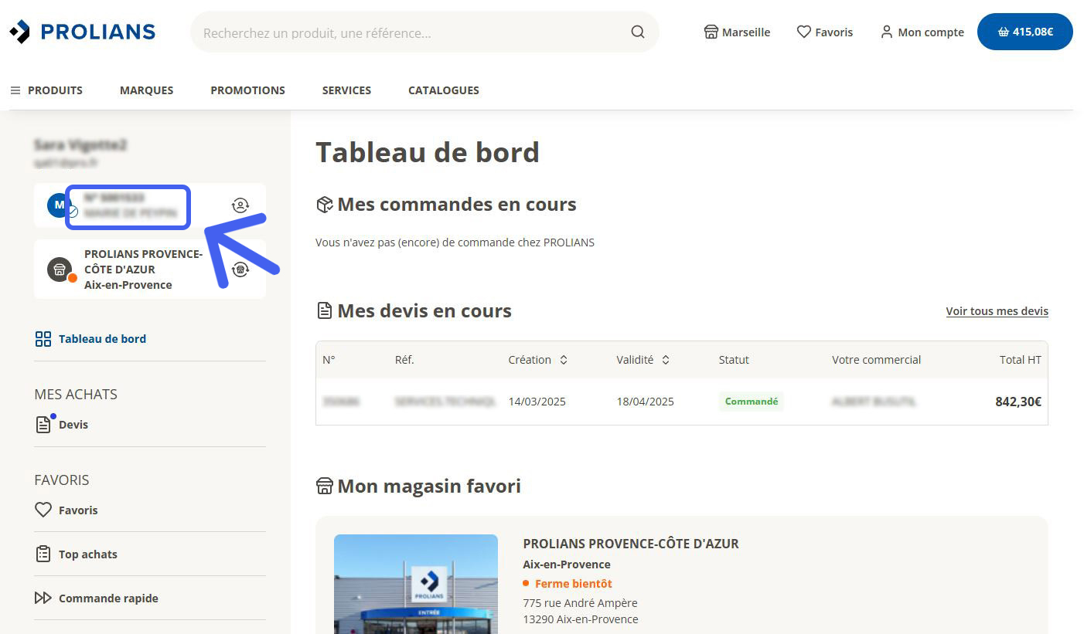Click the quote total 842,30€

tap(1018, 402)
